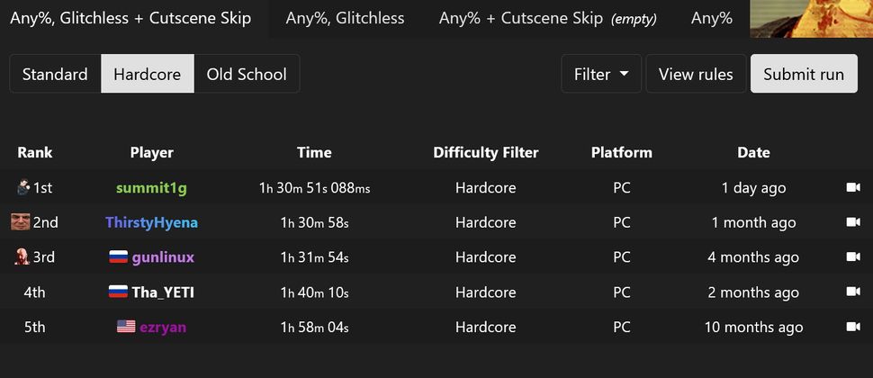Open video for ezryan's run
Image resolution: width=873 pixels, height=378 pixels.
(x=853, y=328)
